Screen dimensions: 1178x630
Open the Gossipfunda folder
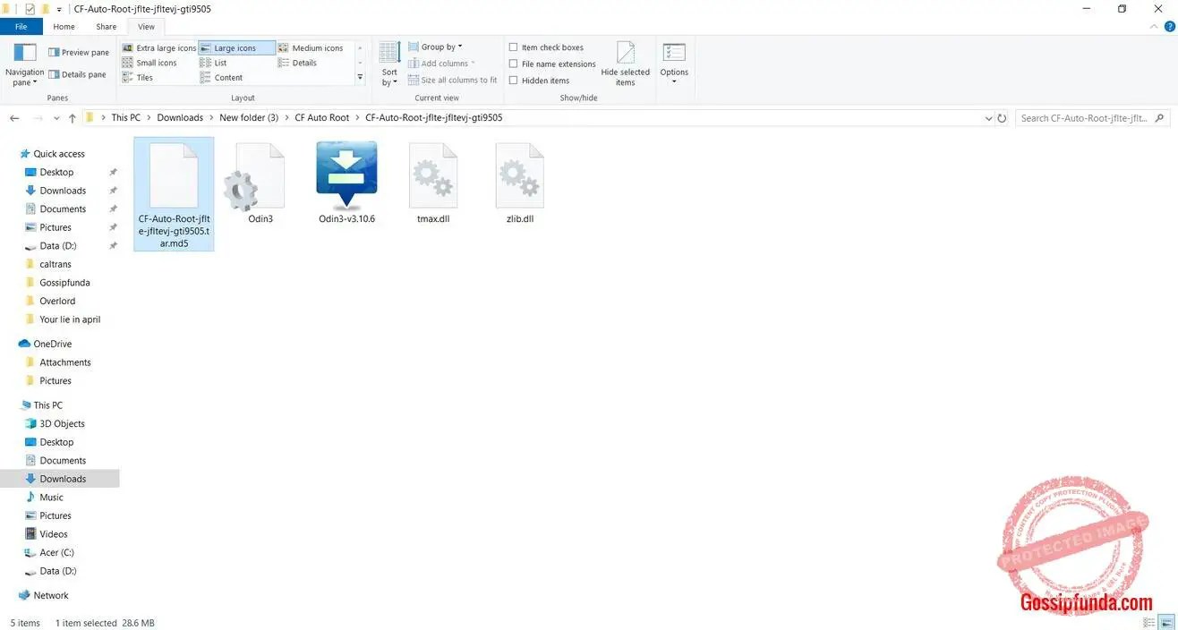click(x=64, y=283)
